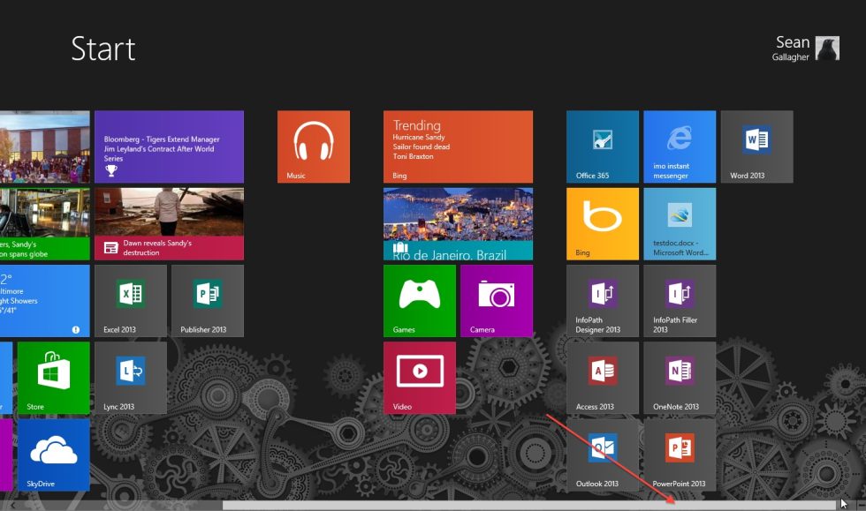Launch Access 2013

click(602, 377)
